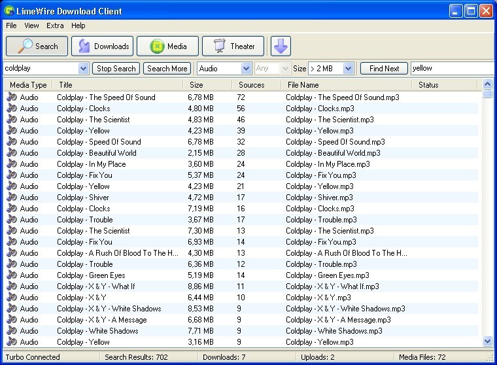Viewport: 497px width, 365px height.
Task: Open the Media toolbar button
Action: [167, 46]
